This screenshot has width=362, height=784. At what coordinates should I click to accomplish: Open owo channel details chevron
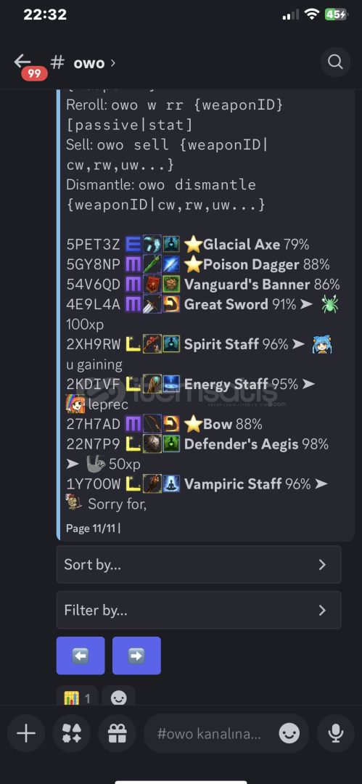pyautogui.click(x=112, y=63)
